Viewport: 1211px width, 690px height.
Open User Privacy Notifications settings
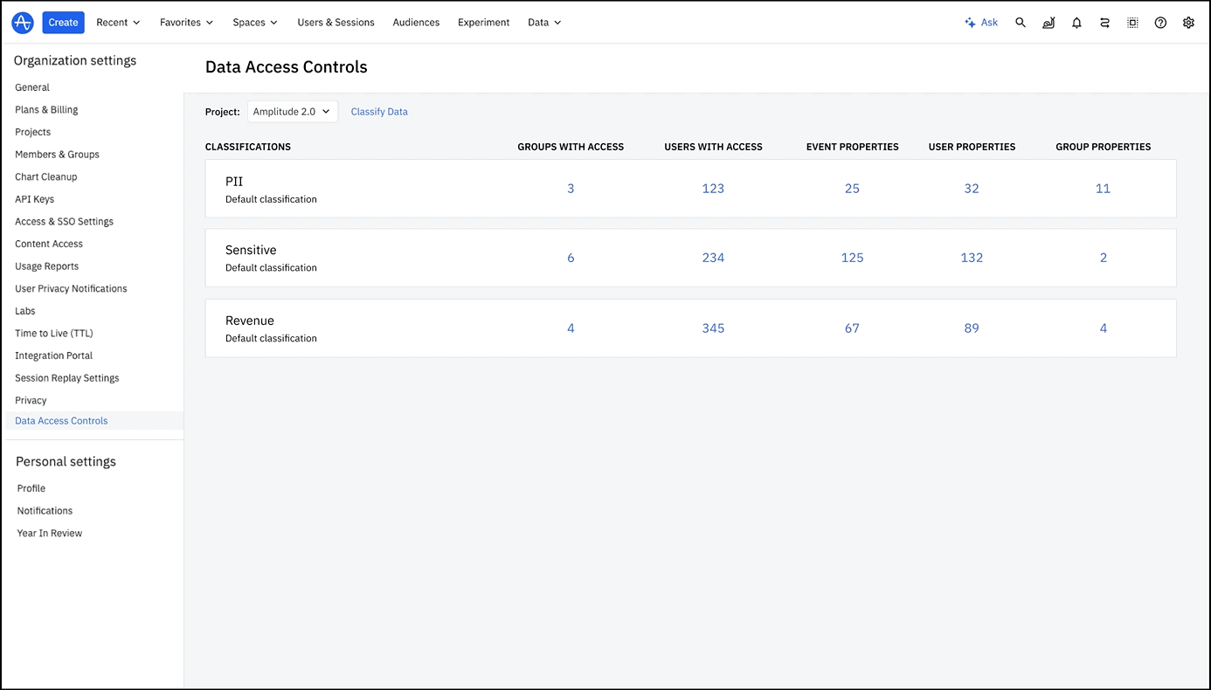(x=71, y=288)
